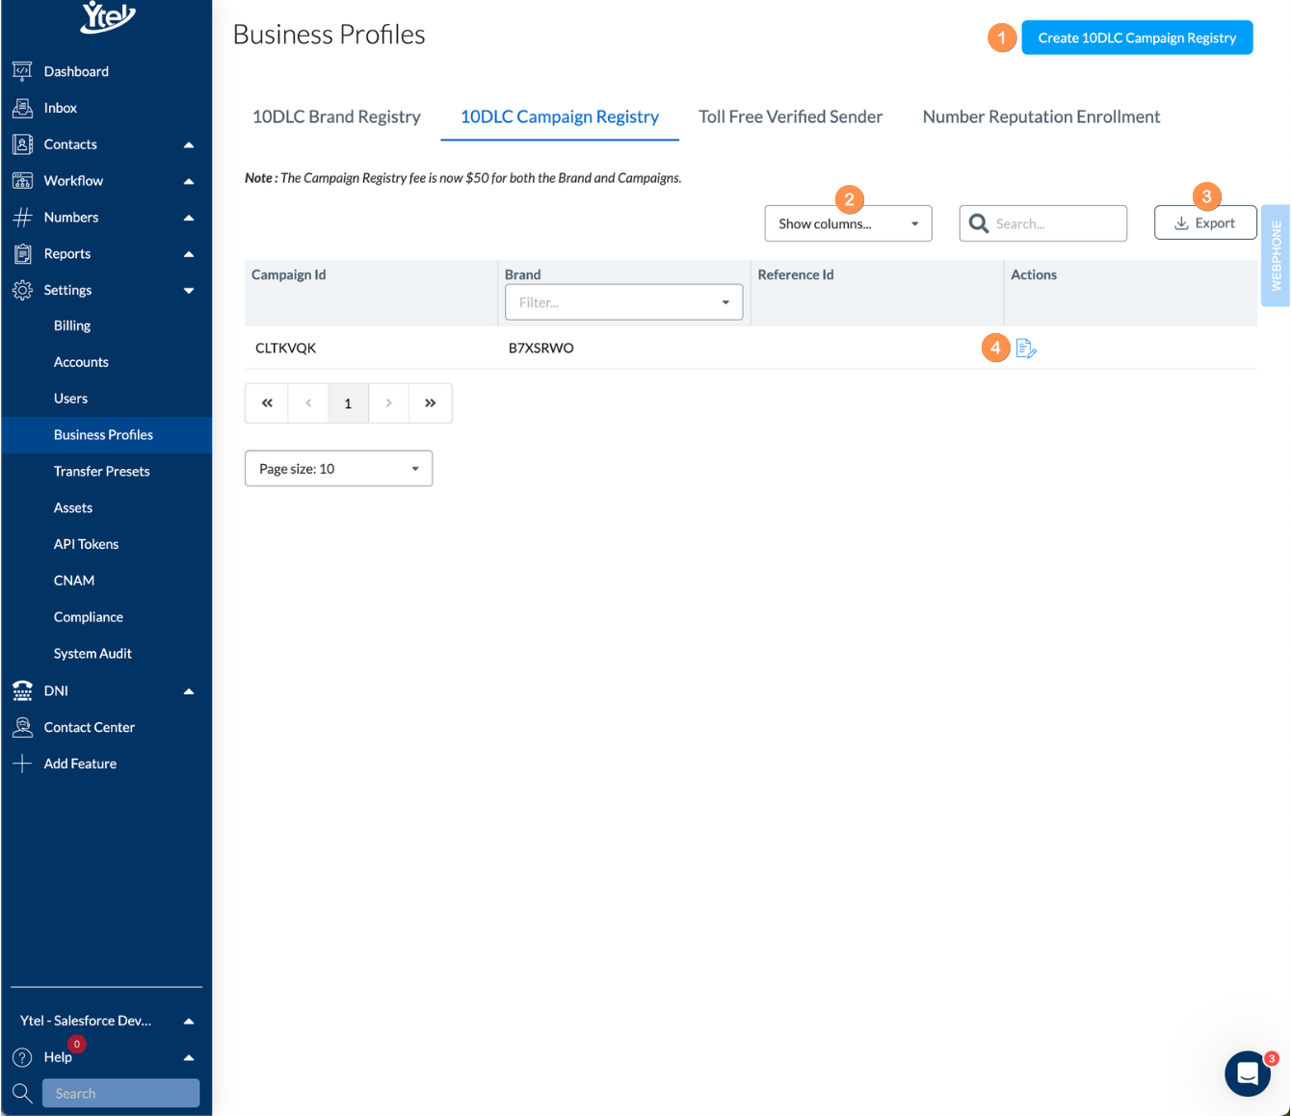Open Transfer Presets menu item
Screen dimensions: 1292x1116
pyautogui.click(x=101, y=472)
